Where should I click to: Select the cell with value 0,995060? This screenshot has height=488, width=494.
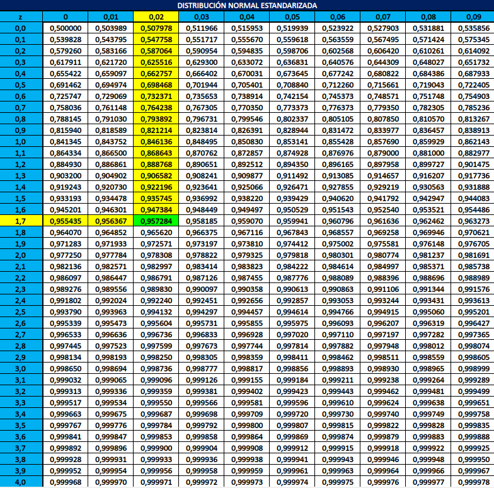pos(427,312)
